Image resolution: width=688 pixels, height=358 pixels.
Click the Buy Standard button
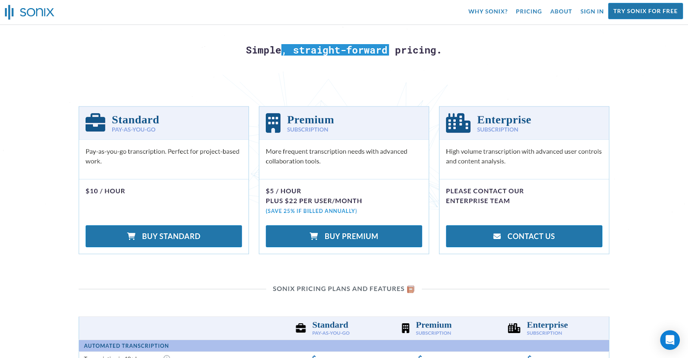tap(164, 236)
